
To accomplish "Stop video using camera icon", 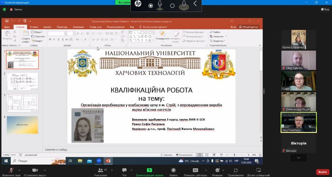I will (35, 171).
